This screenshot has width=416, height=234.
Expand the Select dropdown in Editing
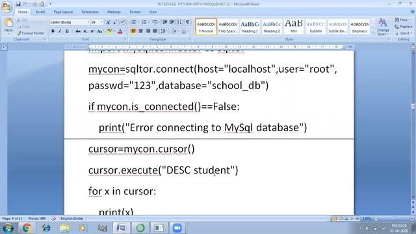coord(404,33)
